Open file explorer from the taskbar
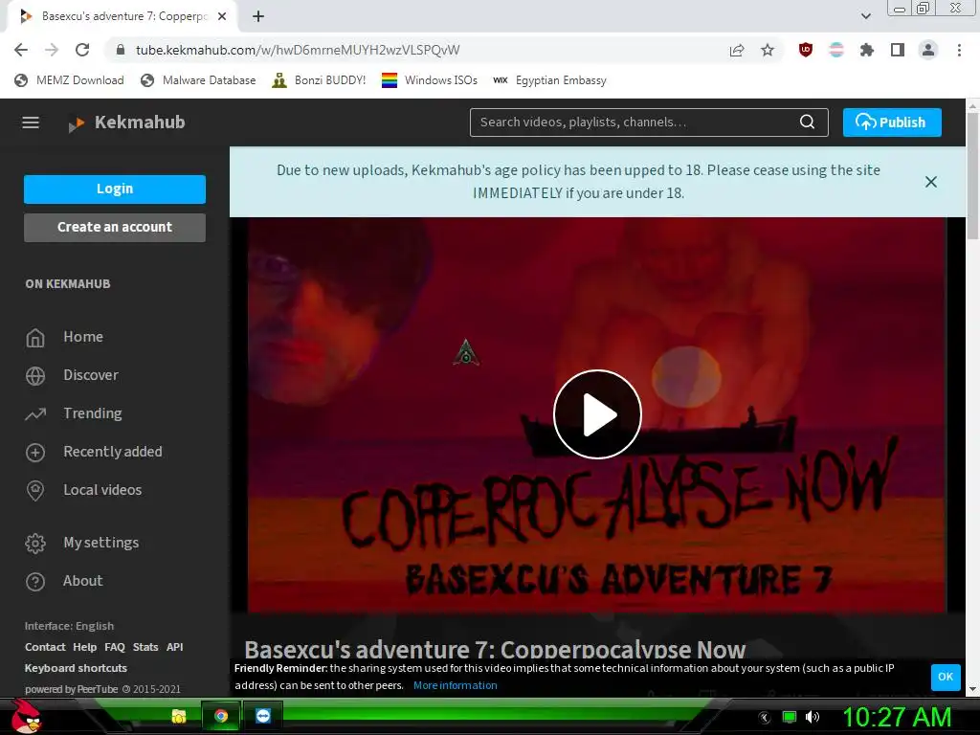The image size is (980, 735). tap(179, 716)
